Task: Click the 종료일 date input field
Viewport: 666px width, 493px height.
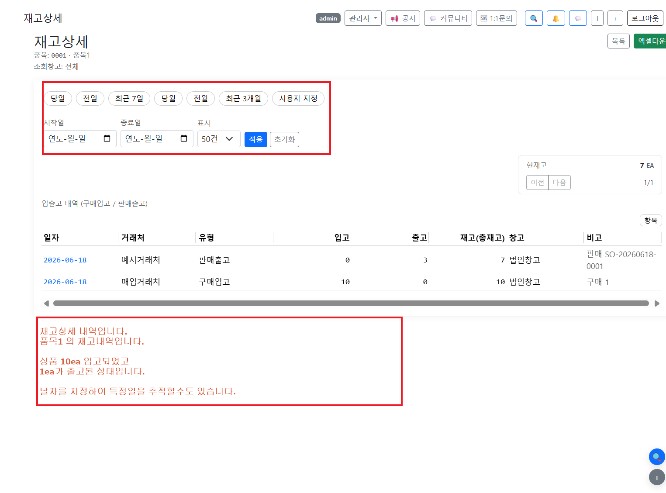Action: point(157,139)
